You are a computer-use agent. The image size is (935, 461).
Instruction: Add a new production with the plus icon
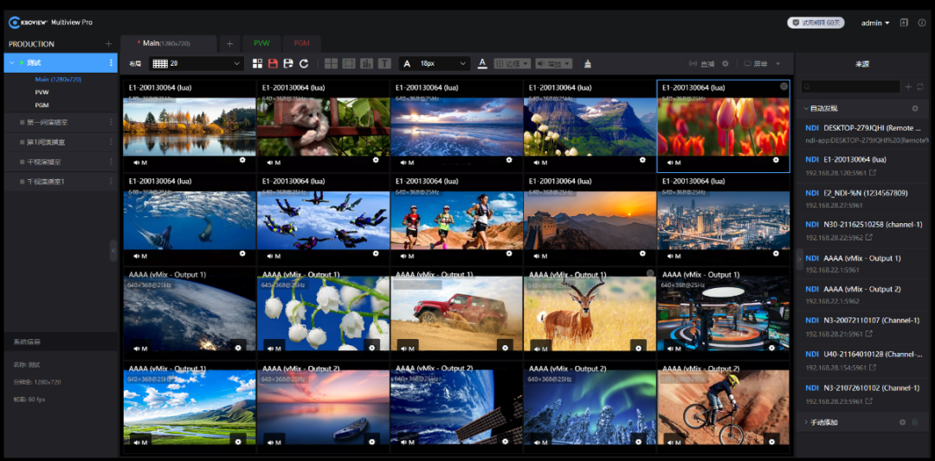(x=108, y=44)
